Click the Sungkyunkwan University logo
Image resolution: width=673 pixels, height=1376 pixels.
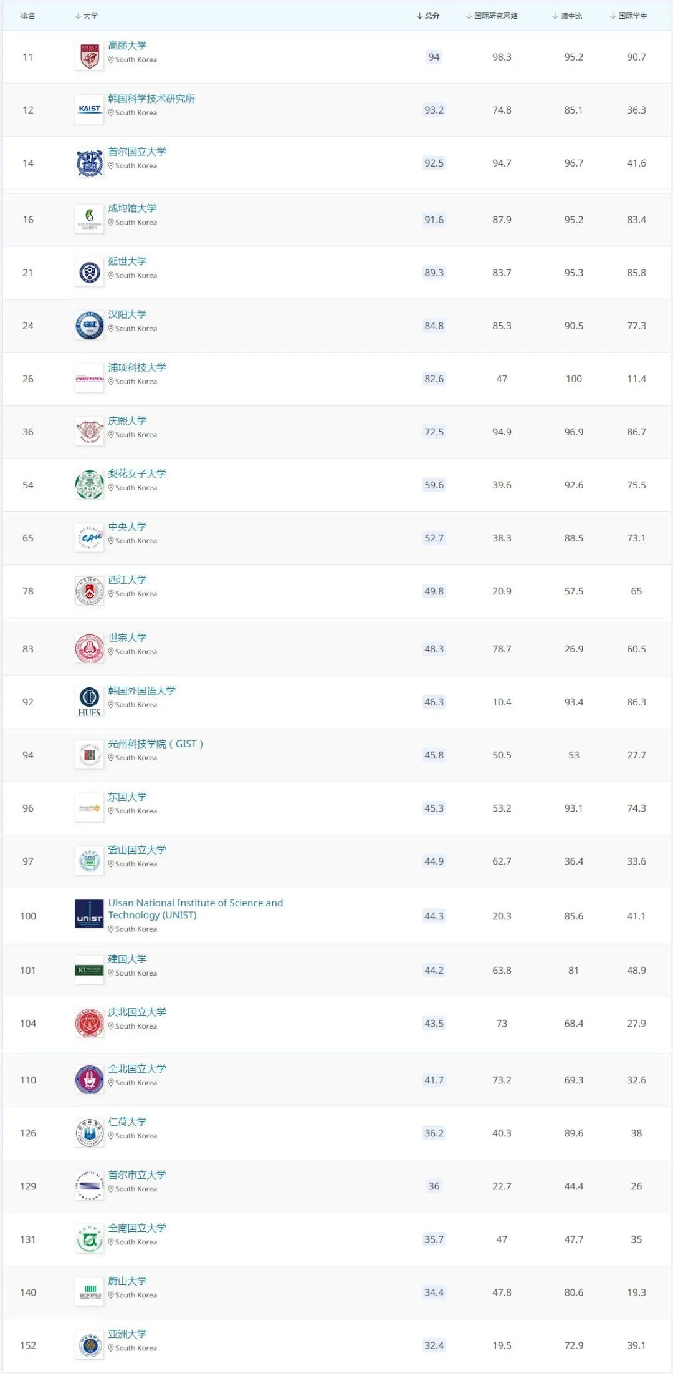89,220
